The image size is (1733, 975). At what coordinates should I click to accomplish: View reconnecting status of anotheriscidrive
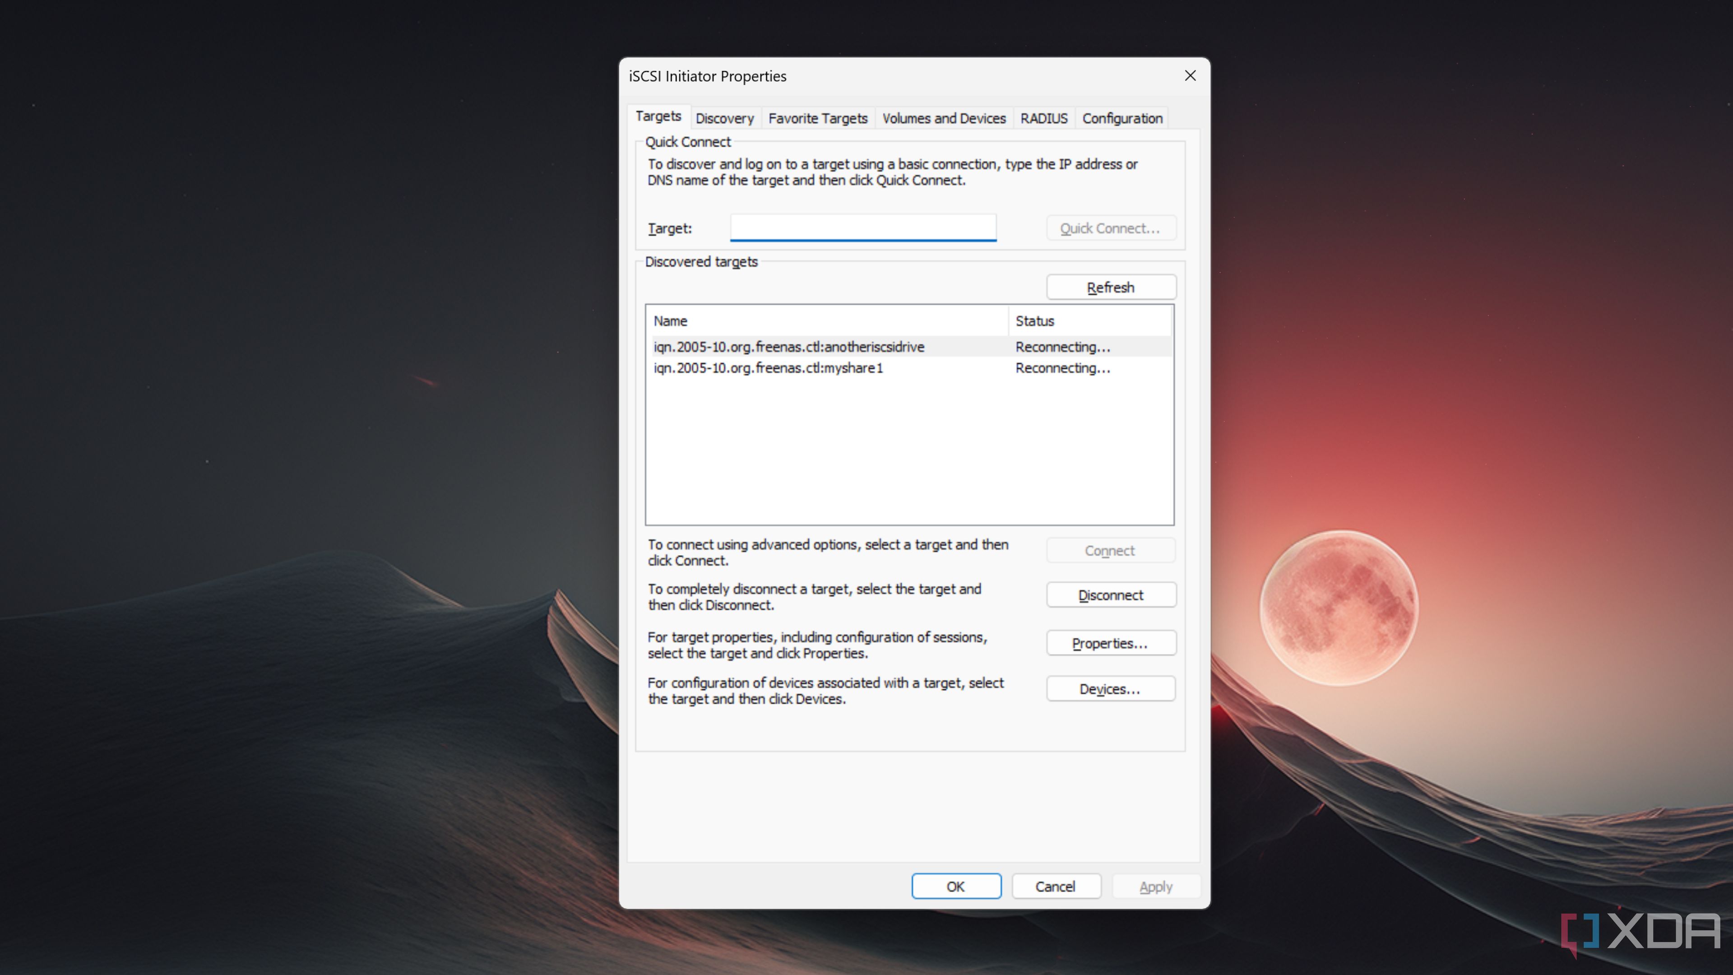1063,345
